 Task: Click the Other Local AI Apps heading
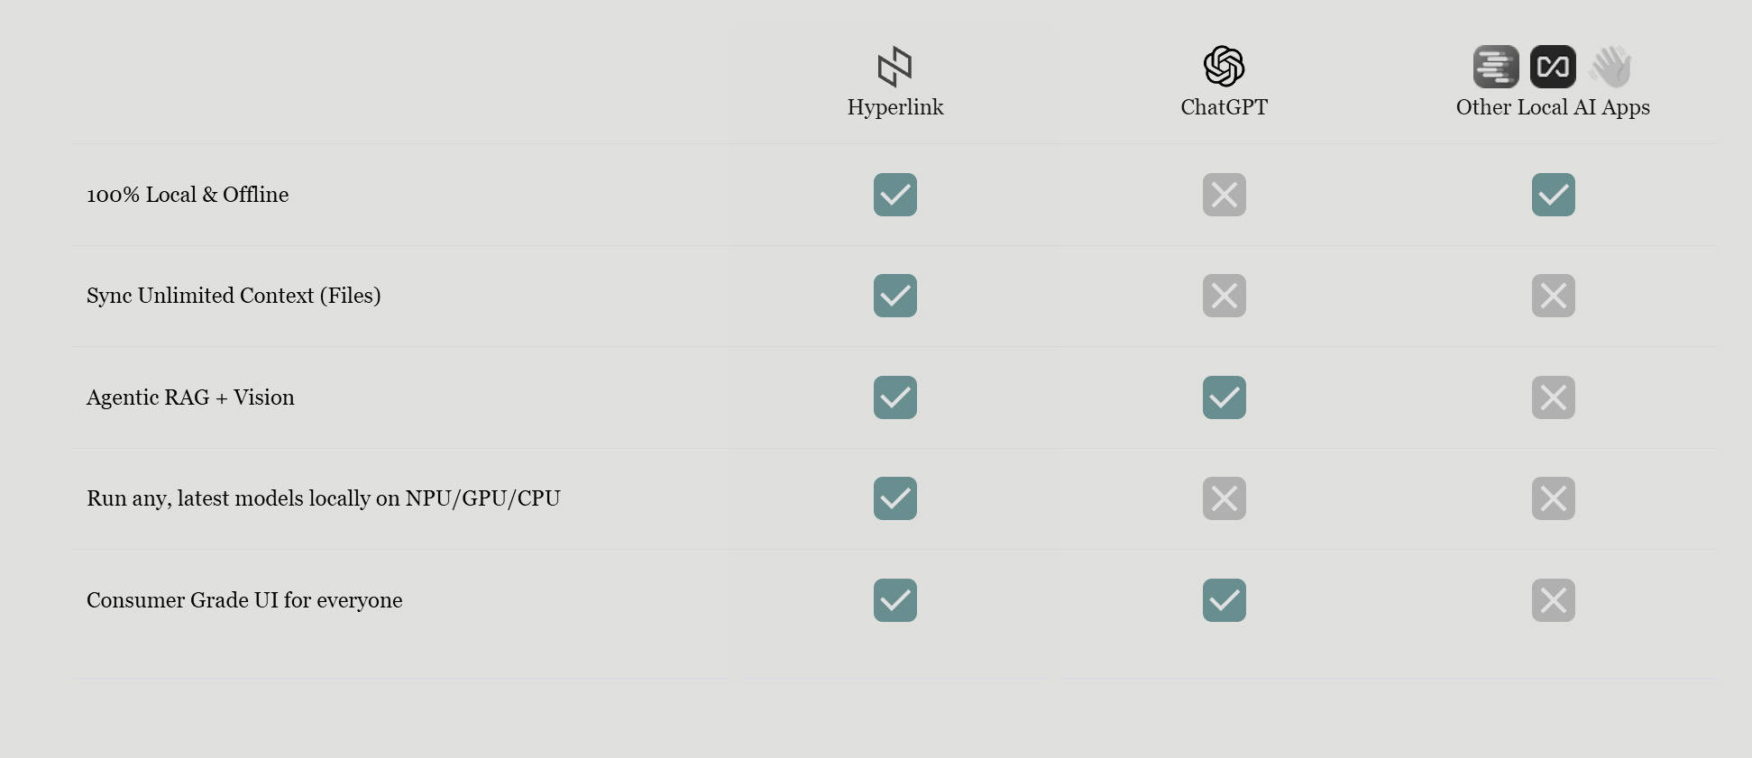pos(1553,107)
